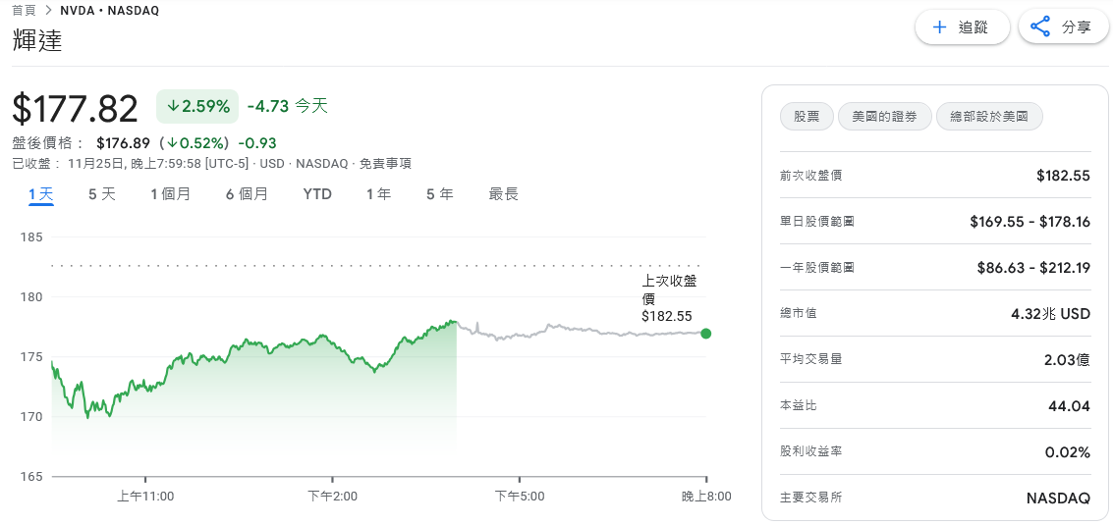
Task: Click the share icon beside 分享
Action: click(x=1040, y=27)
